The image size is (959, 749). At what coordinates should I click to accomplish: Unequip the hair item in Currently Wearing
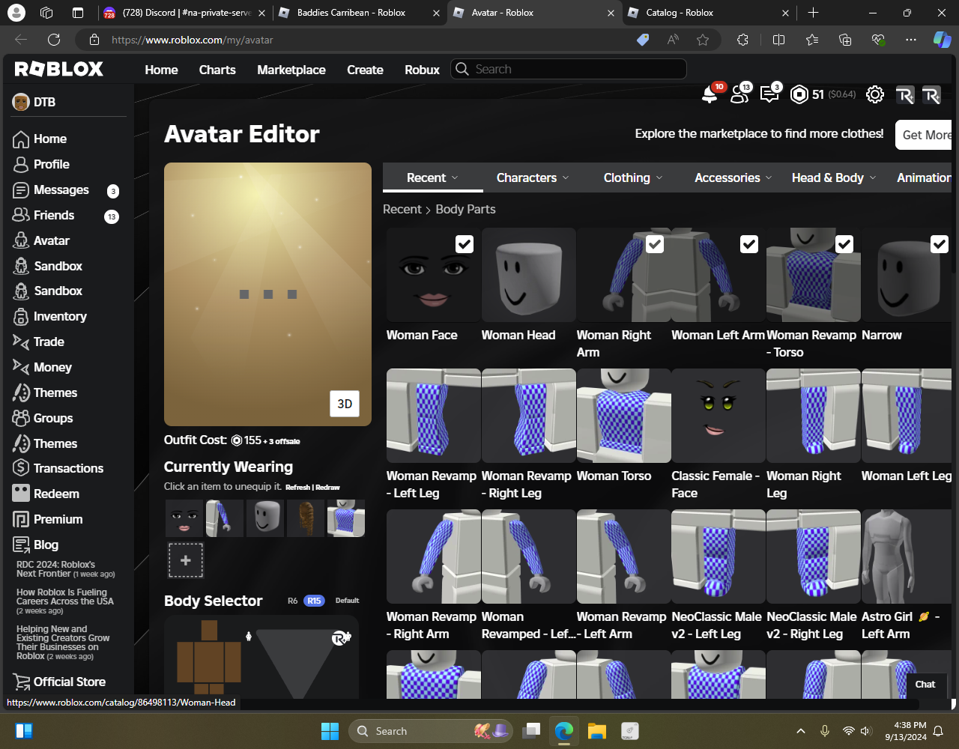[306, 518]
